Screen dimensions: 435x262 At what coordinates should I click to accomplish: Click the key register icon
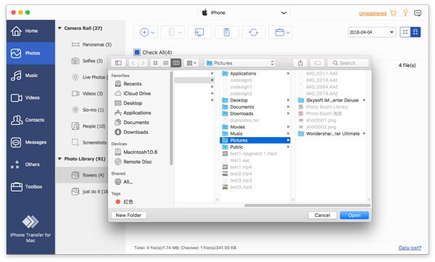(405, 13)
